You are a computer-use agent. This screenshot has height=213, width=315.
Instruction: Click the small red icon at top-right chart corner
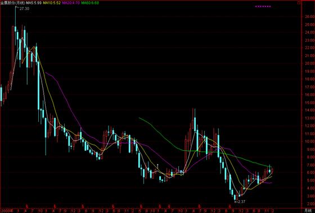[x=299, y=3]
